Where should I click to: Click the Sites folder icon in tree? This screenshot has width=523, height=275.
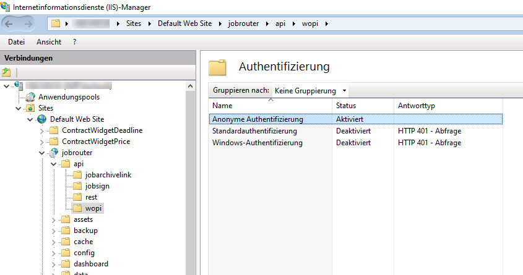(x=30, y=108)
